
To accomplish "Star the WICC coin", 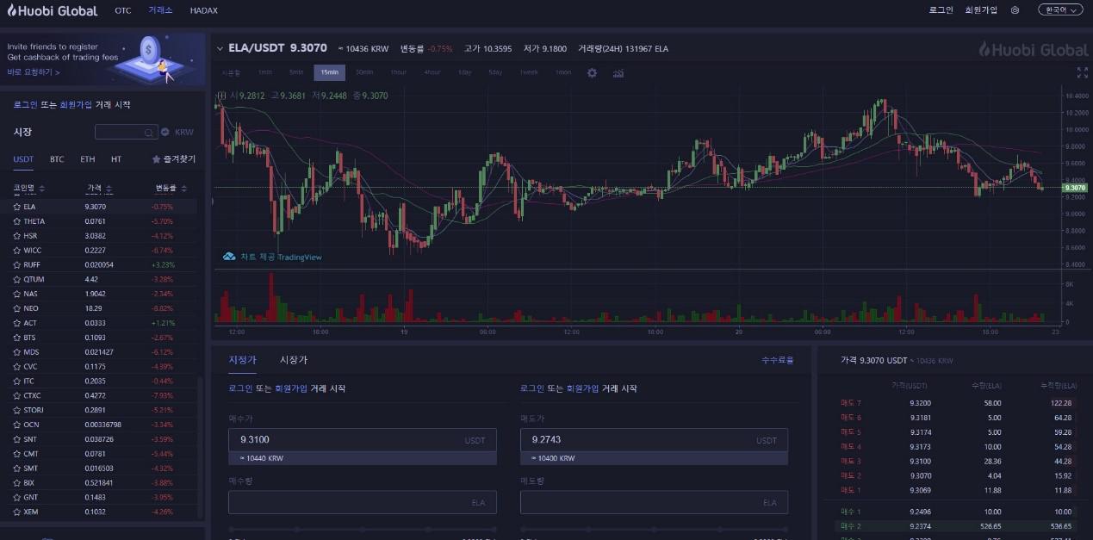I will tap(16, 251).
